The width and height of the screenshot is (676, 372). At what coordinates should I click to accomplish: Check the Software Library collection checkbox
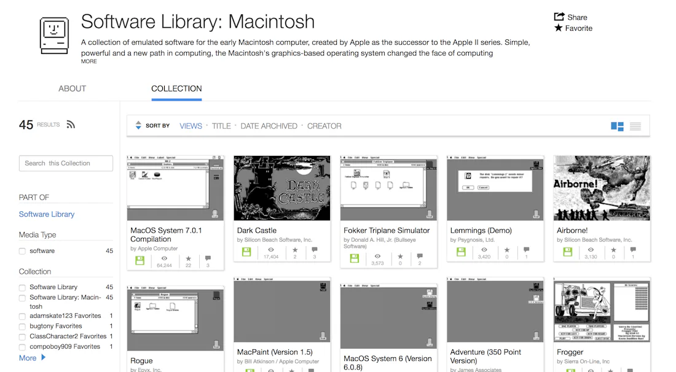pyautogui.click(x=22, y=287)
